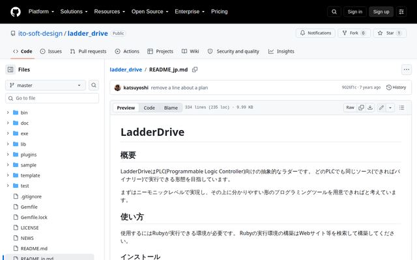Open the Open Source menu
This screenshot has width=417, height=260.
click(150, 12)
